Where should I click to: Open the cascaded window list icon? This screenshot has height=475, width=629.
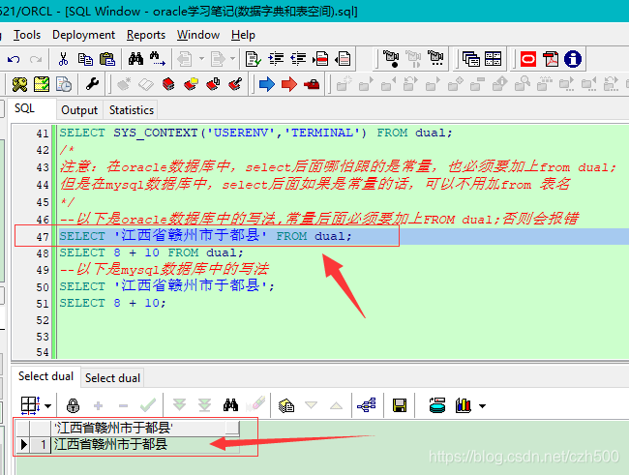click(471, 59)
